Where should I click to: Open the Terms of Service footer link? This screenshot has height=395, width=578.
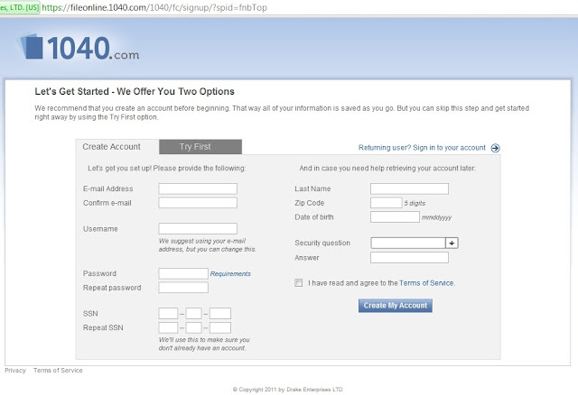click(x=58, y=371)
